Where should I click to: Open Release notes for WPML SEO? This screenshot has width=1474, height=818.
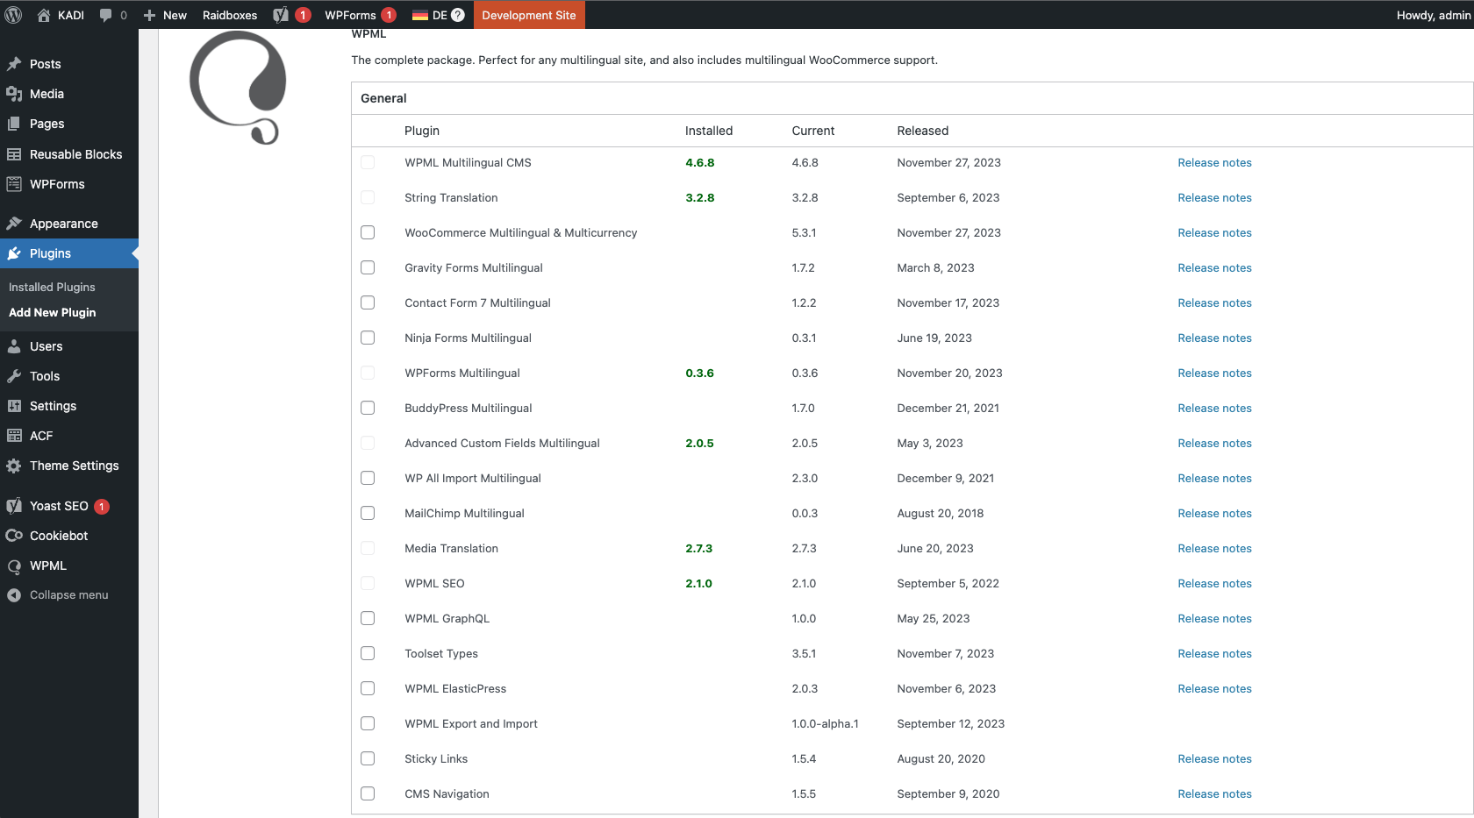tap(1214, 583)
